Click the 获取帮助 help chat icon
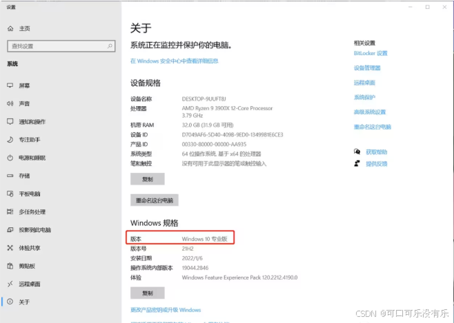Image resolution: width=454 pixels, height=323 pixels. coord(357,152)
